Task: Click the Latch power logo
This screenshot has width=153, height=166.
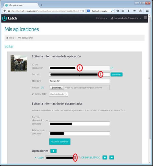Action: point(5,18)
